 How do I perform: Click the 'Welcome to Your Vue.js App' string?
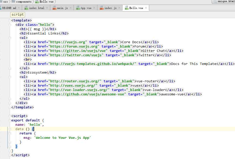(62, 138)
